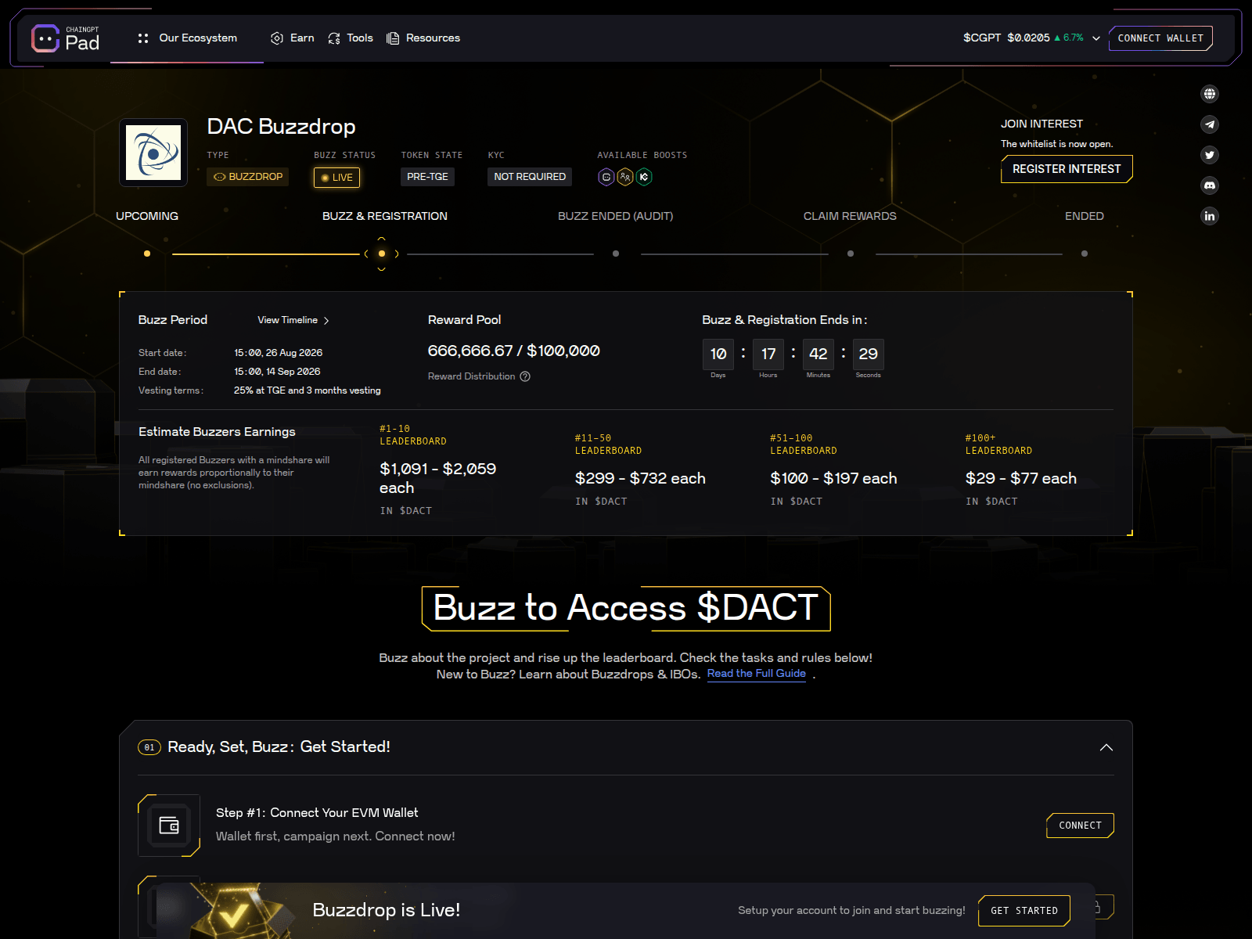Click the '15:00, 14 Sep 2026' end date

277,372
